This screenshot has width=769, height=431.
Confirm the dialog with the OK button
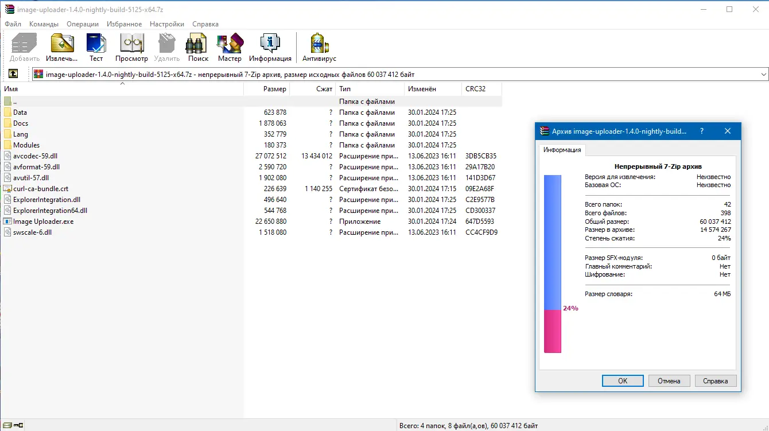pyautogui.click(x=623, y=380)
